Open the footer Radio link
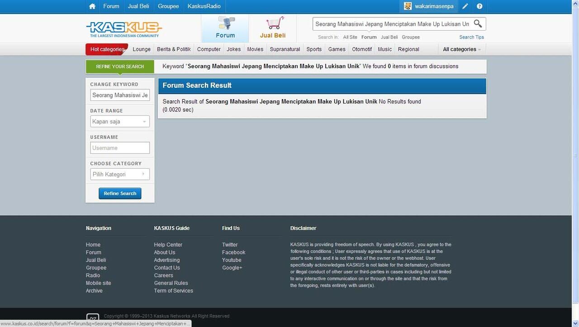The height and width of the screenshot is (327, 579). tap(93, 275)
